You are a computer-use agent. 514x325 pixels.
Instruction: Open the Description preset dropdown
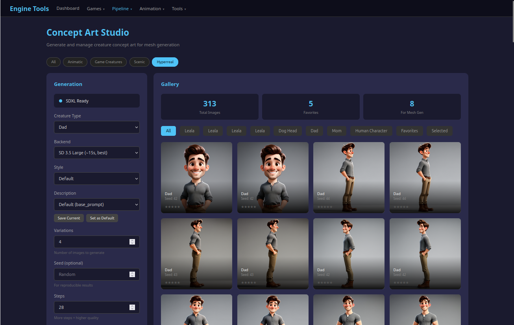point(96,204)
